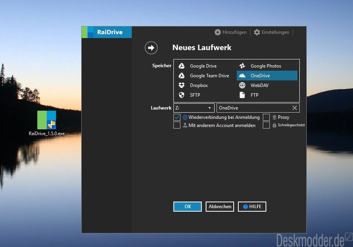
Task: Click the Proxy globe icon
Action: pyautogui.click(x=274, y=117)
